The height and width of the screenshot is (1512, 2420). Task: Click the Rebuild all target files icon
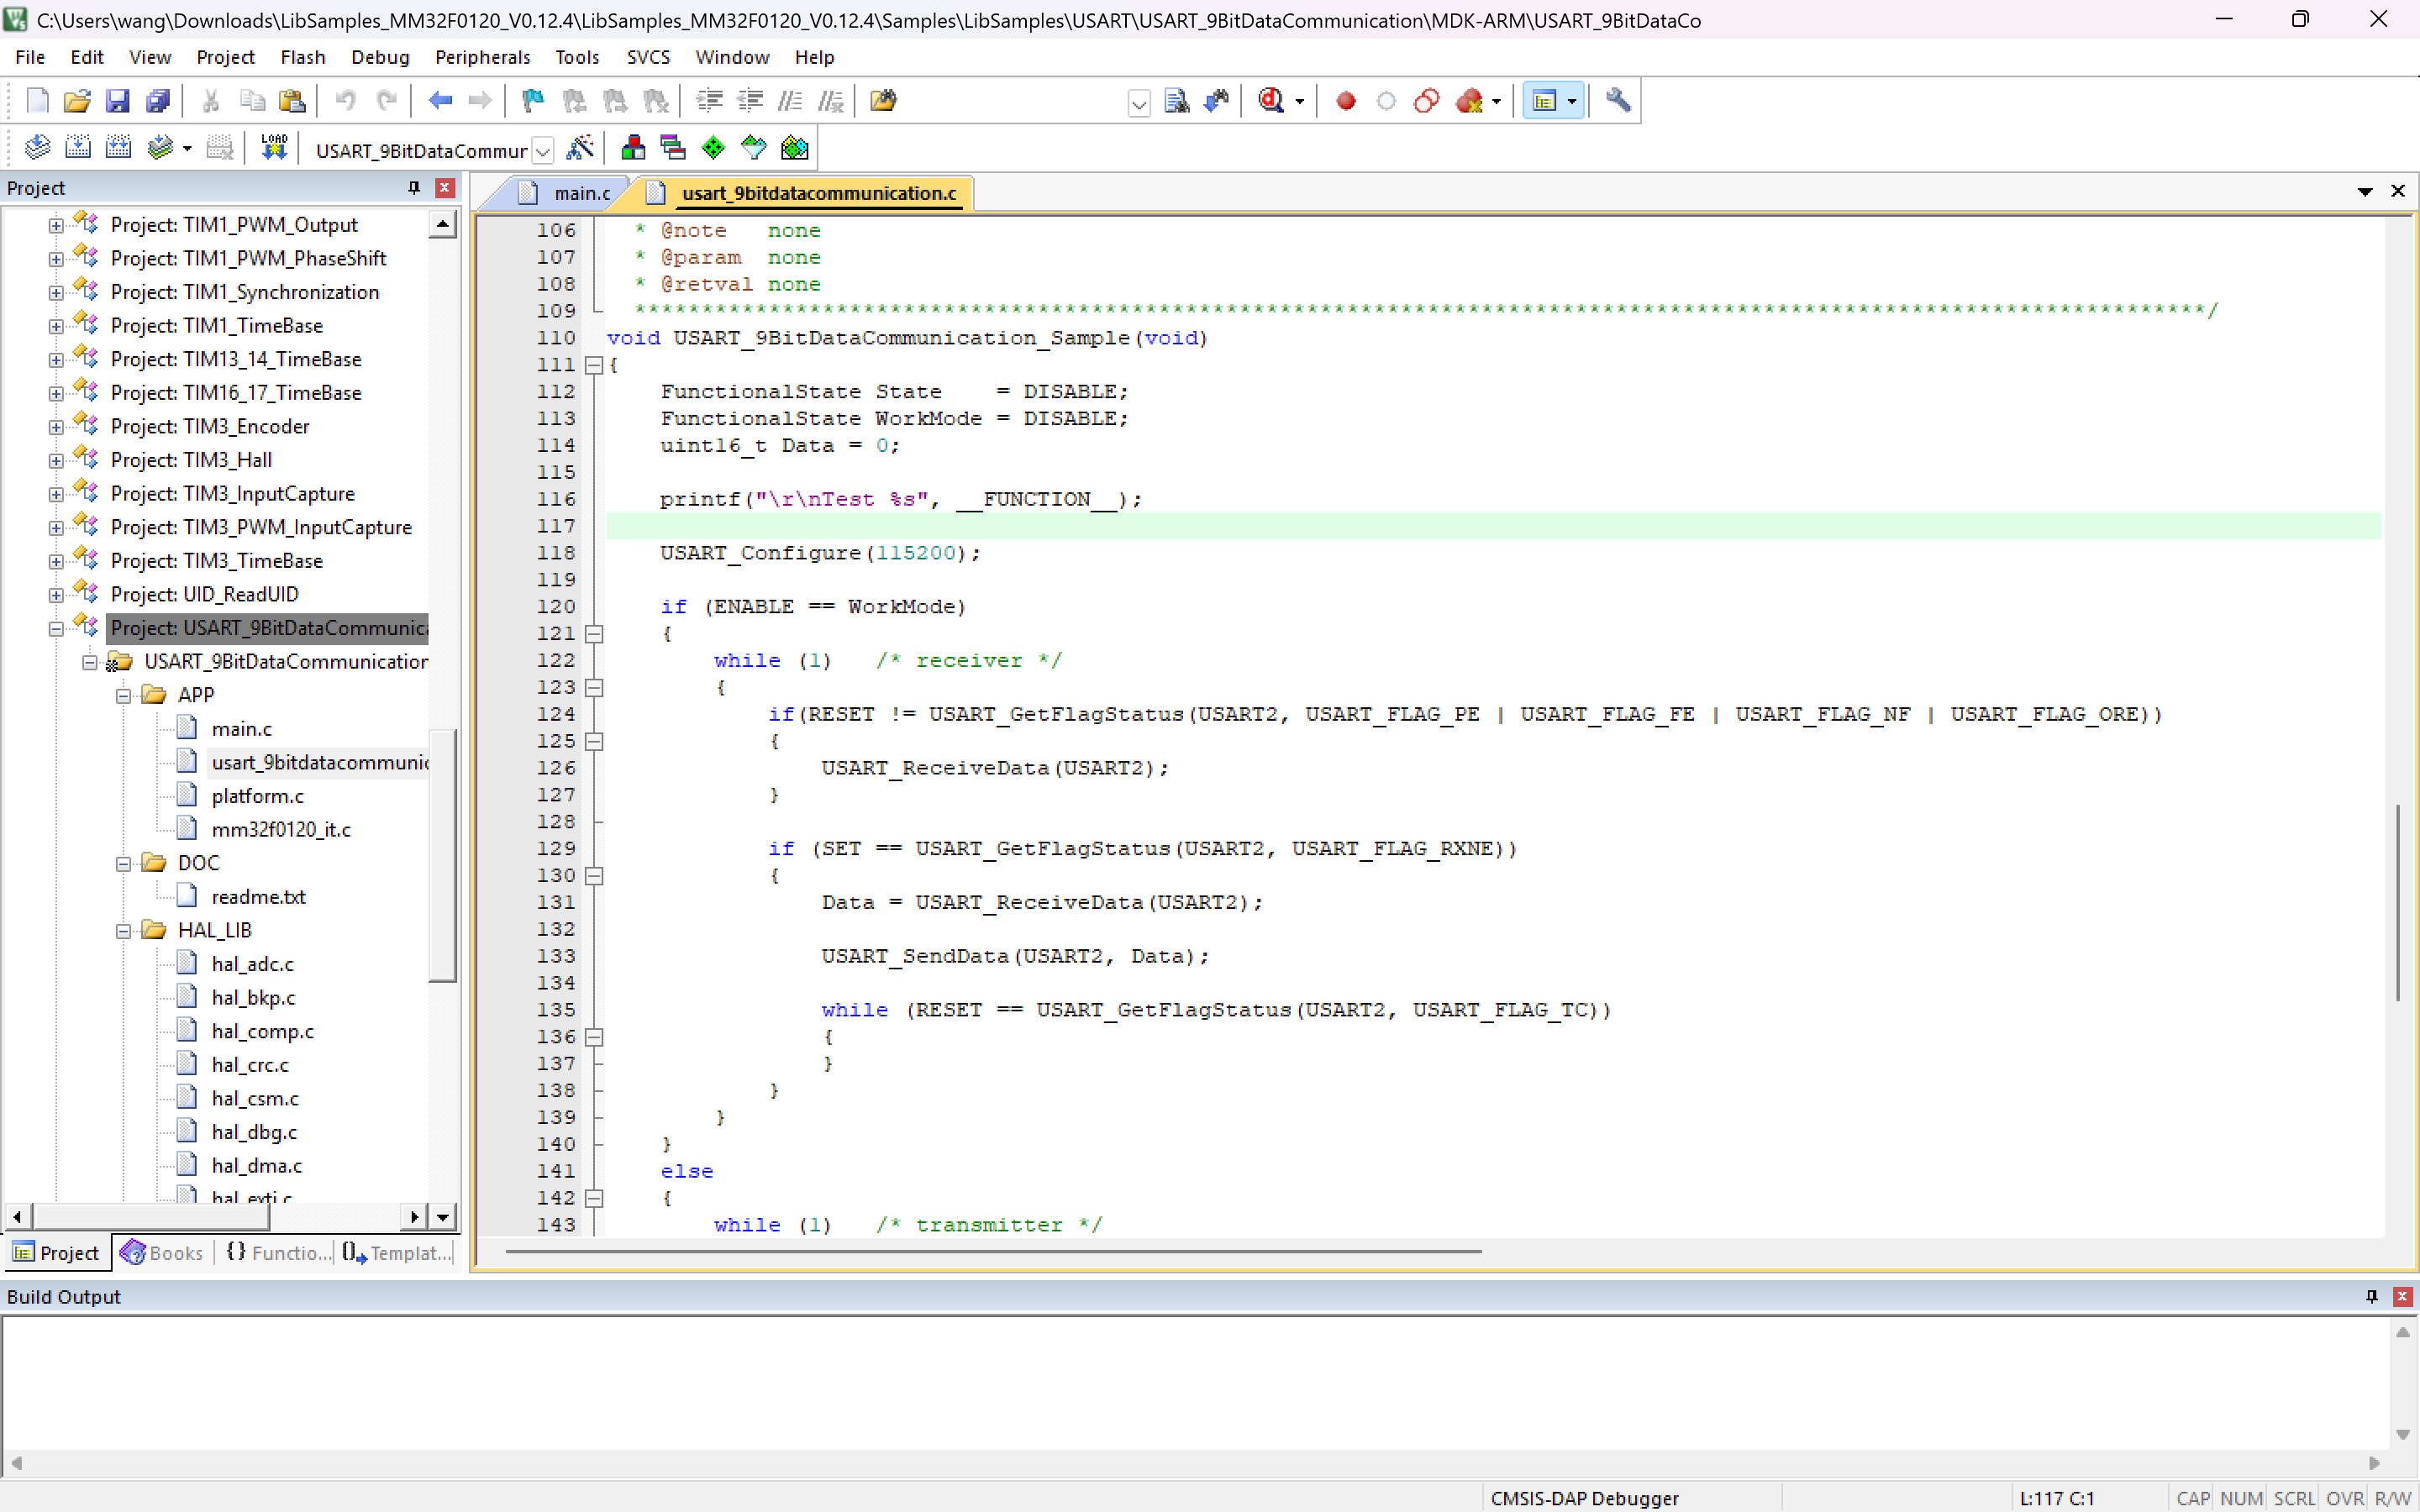[x=118, y=148]
